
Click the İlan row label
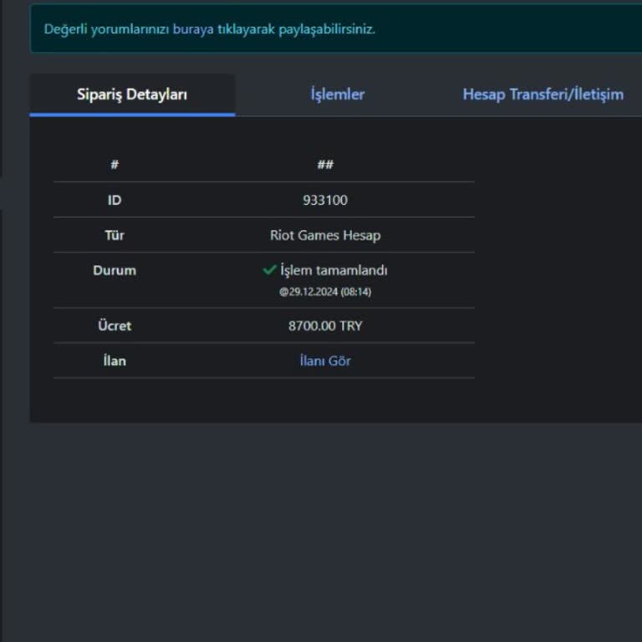[115, 361]
